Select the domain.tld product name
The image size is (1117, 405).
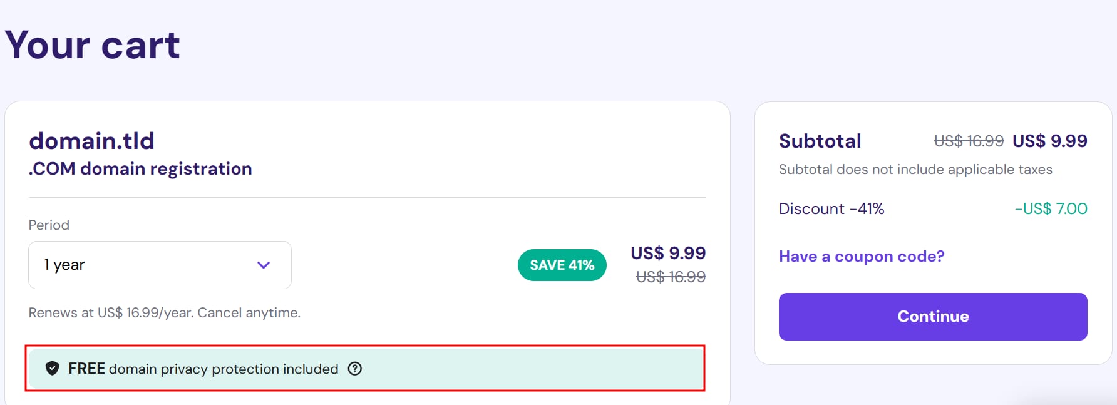point(92,141)
